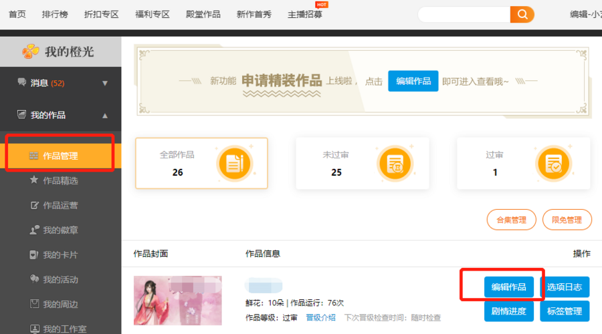The height and width of the screenshot is (334, 602).
Task: Open the 排行榜 top menu item
Action: click(x=56, y=14)
